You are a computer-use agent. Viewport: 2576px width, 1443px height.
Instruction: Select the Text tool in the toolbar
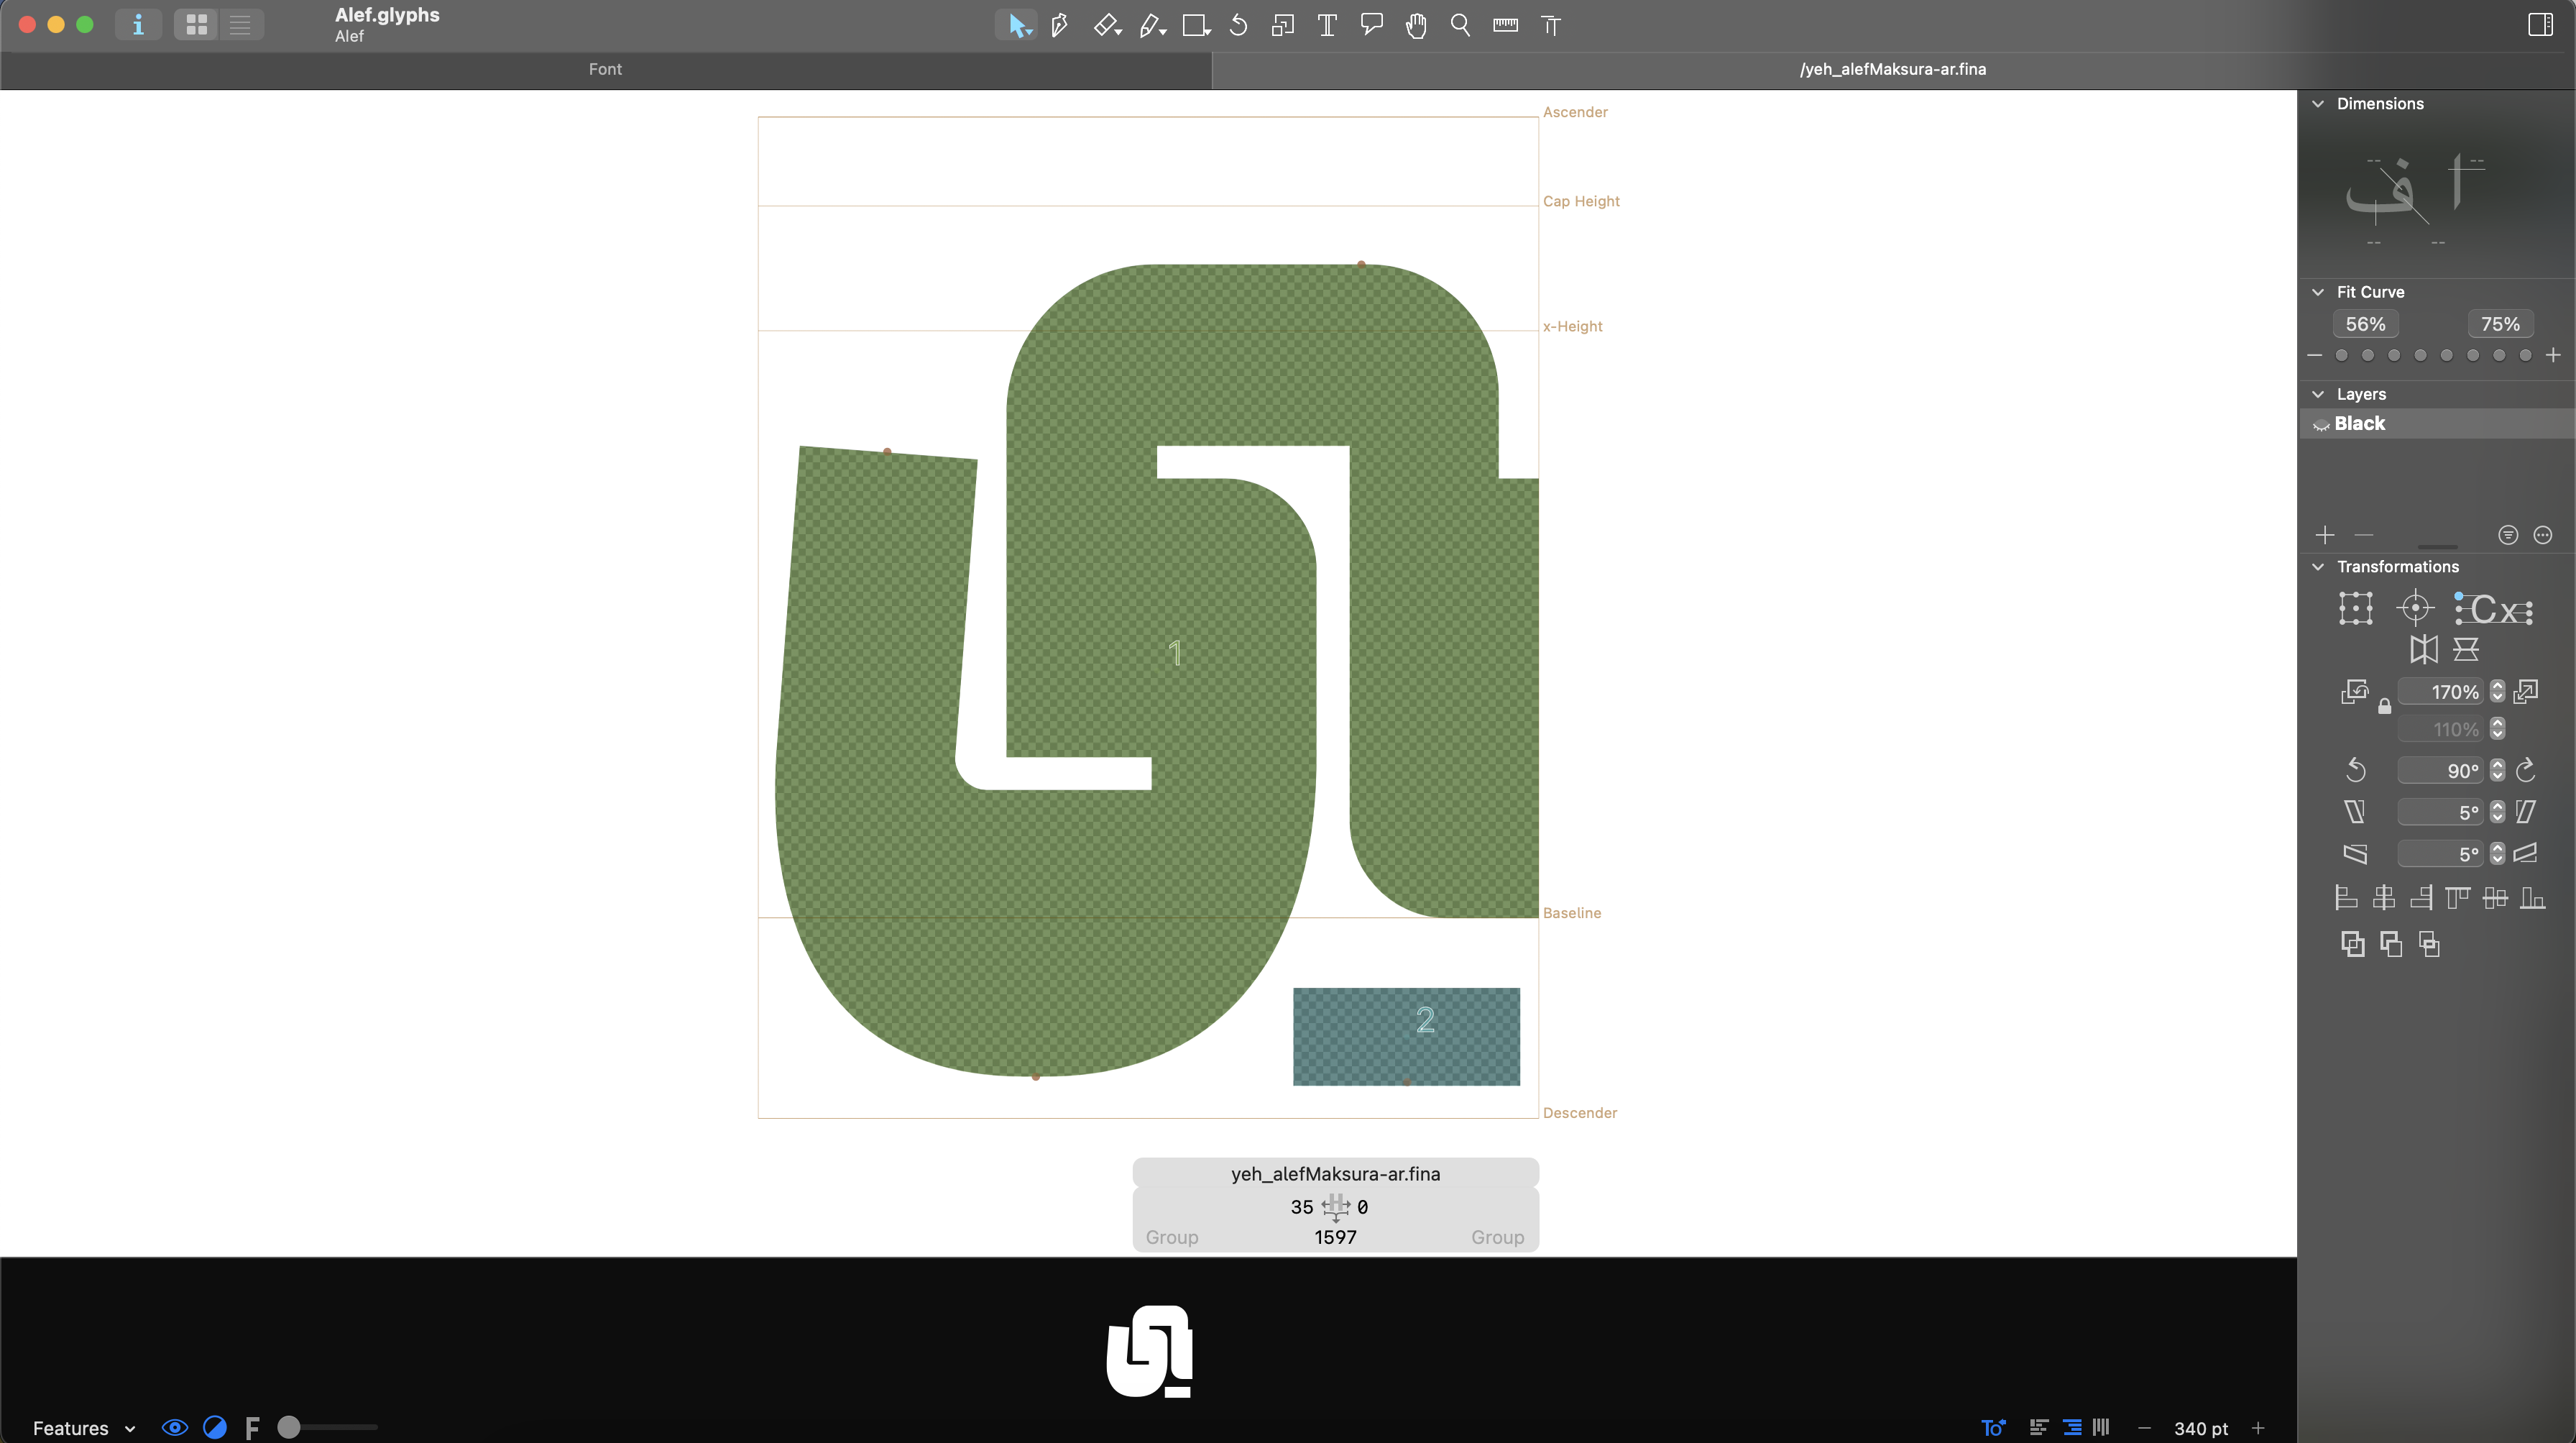pyautogui.click(x=1327, y=25)
